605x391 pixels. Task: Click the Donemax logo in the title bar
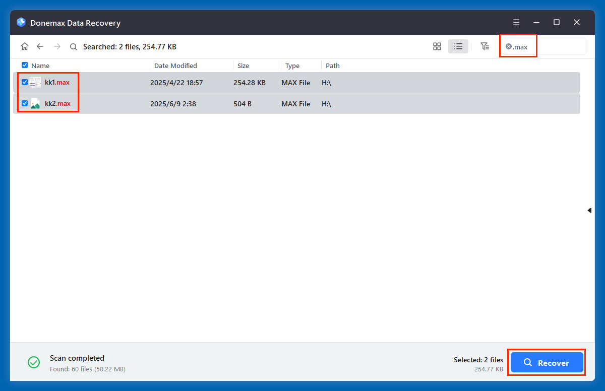click(21, 22)
